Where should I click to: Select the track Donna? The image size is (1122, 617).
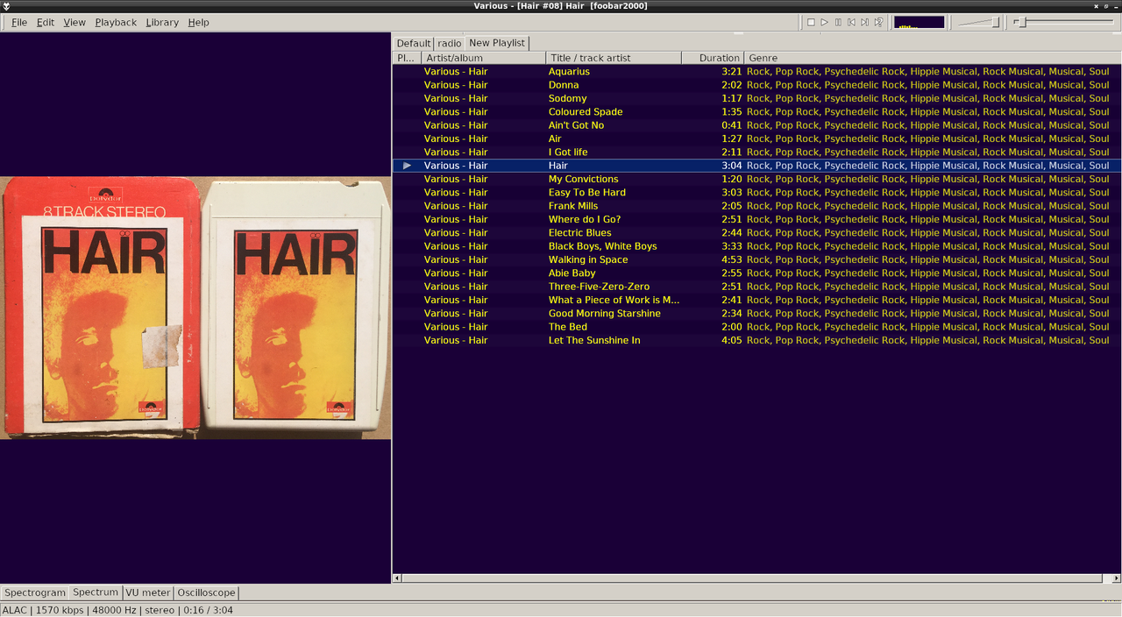tap(756, 85)
